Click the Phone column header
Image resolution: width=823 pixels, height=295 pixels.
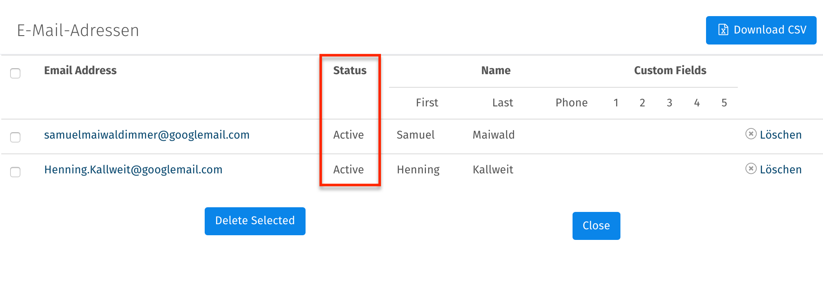pos(571,103)
